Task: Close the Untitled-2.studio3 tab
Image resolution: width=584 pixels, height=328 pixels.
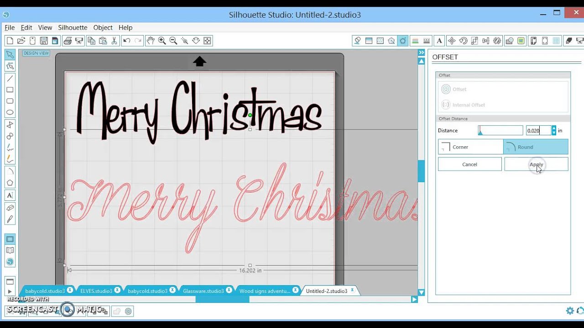Action: (352, 290)
